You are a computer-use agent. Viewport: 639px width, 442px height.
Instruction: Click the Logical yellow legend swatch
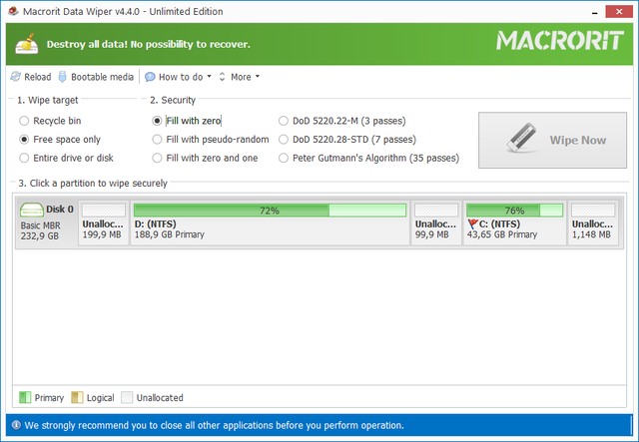77,397
